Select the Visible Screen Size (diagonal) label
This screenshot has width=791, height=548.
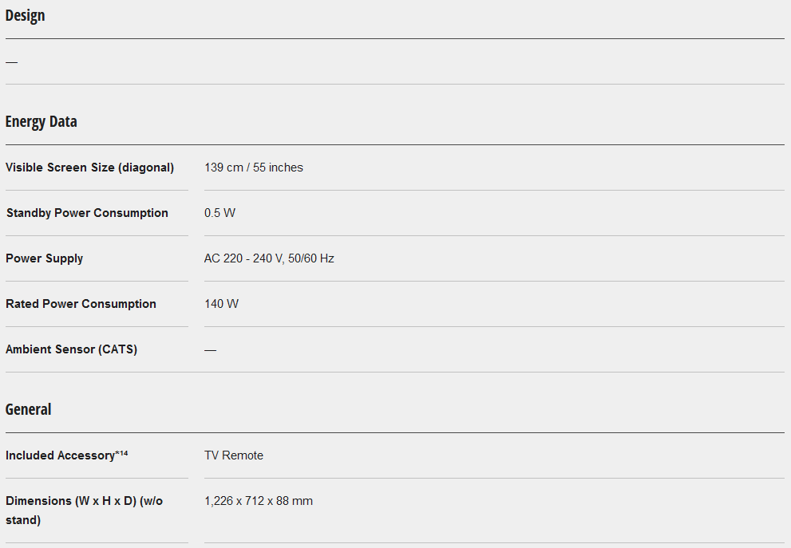click(x=89, y=168)
